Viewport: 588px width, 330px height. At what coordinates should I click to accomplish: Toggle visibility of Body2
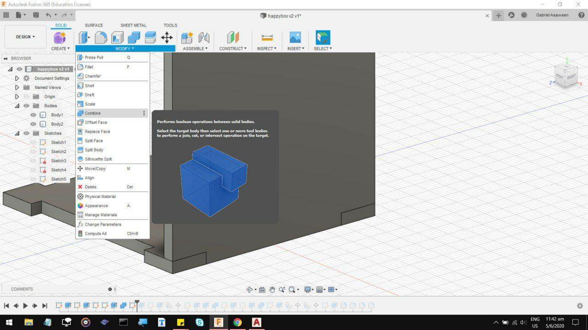point(33,124)
